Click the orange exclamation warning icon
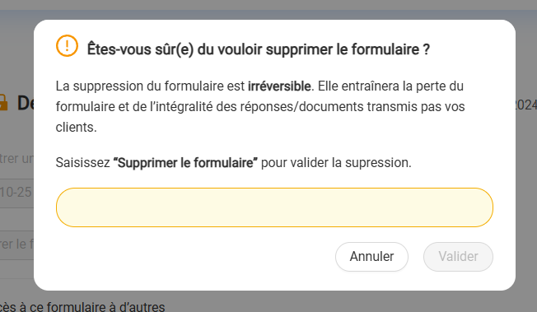This screenshot has width=537, height=312. [x=68, y=45]
